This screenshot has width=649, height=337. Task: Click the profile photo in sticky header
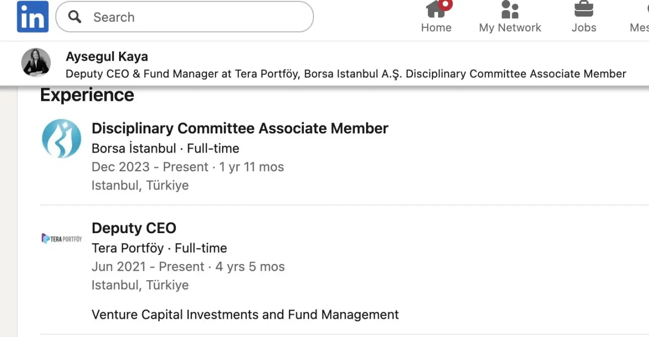36,63
